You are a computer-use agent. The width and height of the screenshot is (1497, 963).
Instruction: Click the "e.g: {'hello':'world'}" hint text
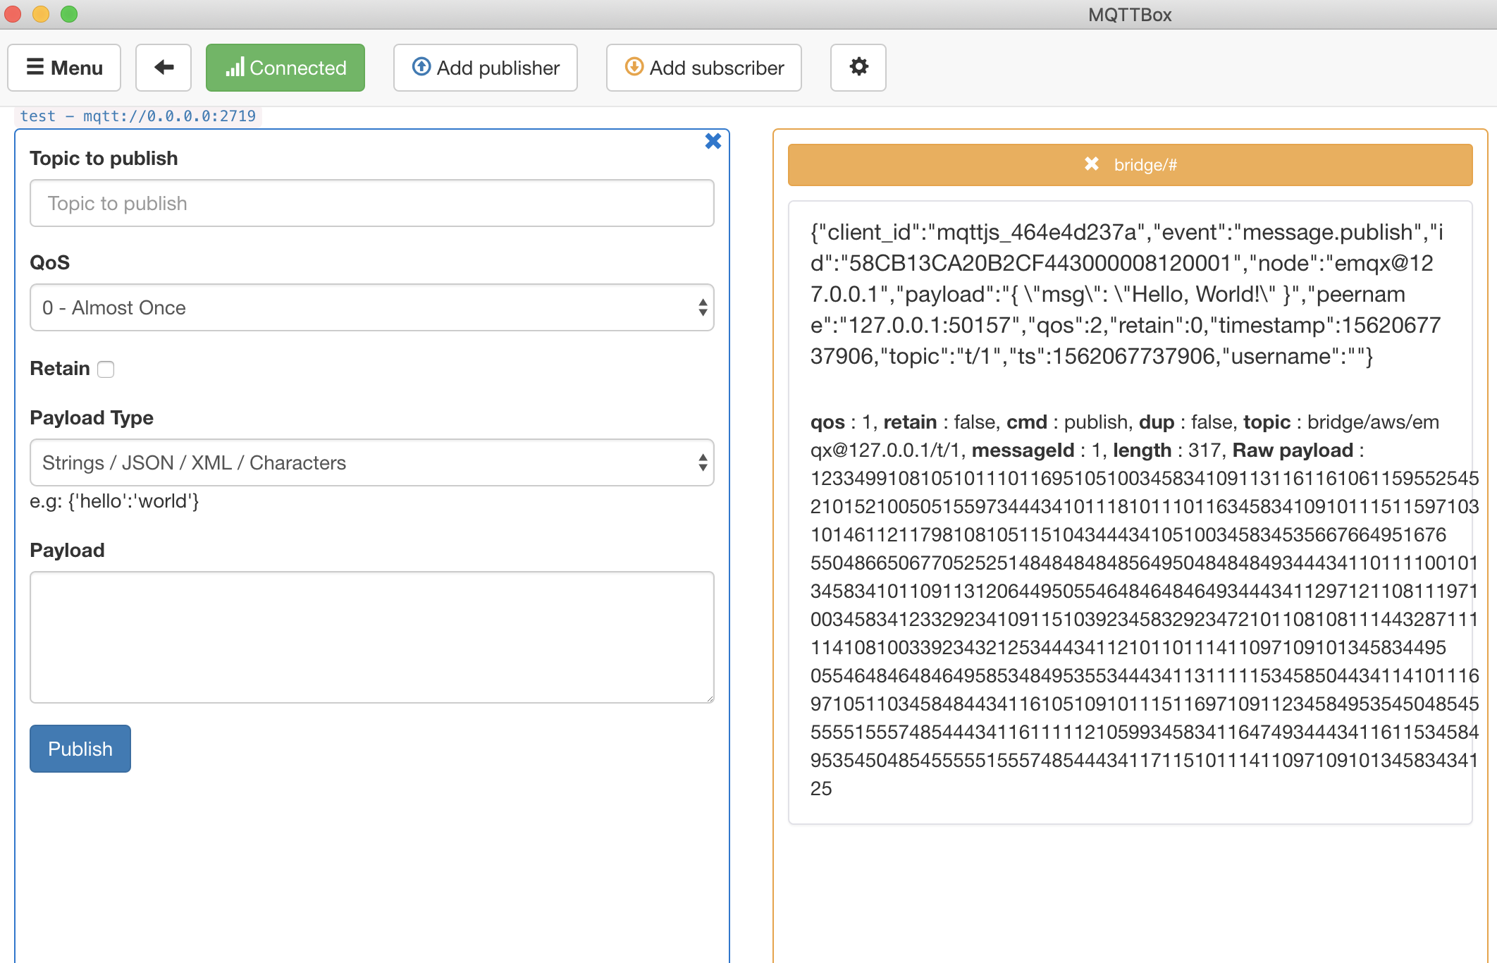click(114, 501)
